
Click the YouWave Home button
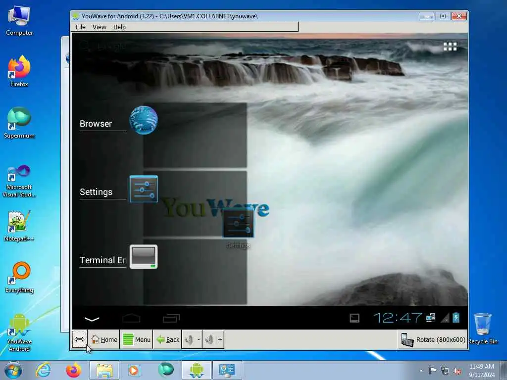[104, 339]
